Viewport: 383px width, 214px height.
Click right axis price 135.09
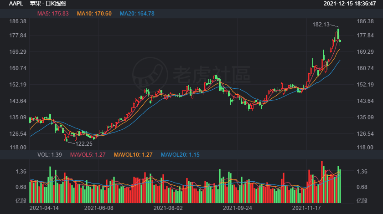365,117
